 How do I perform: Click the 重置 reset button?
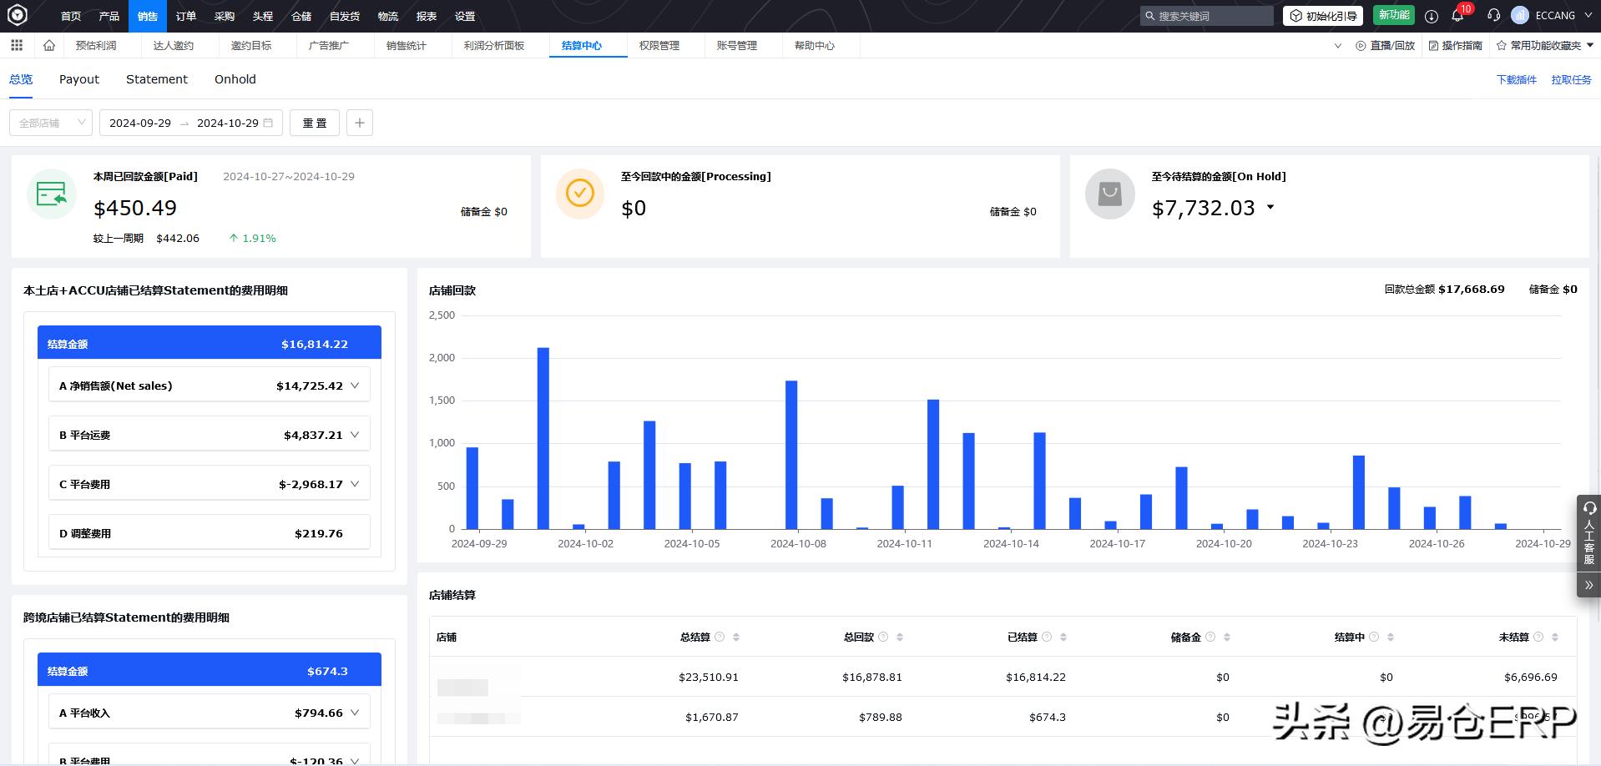315,123
